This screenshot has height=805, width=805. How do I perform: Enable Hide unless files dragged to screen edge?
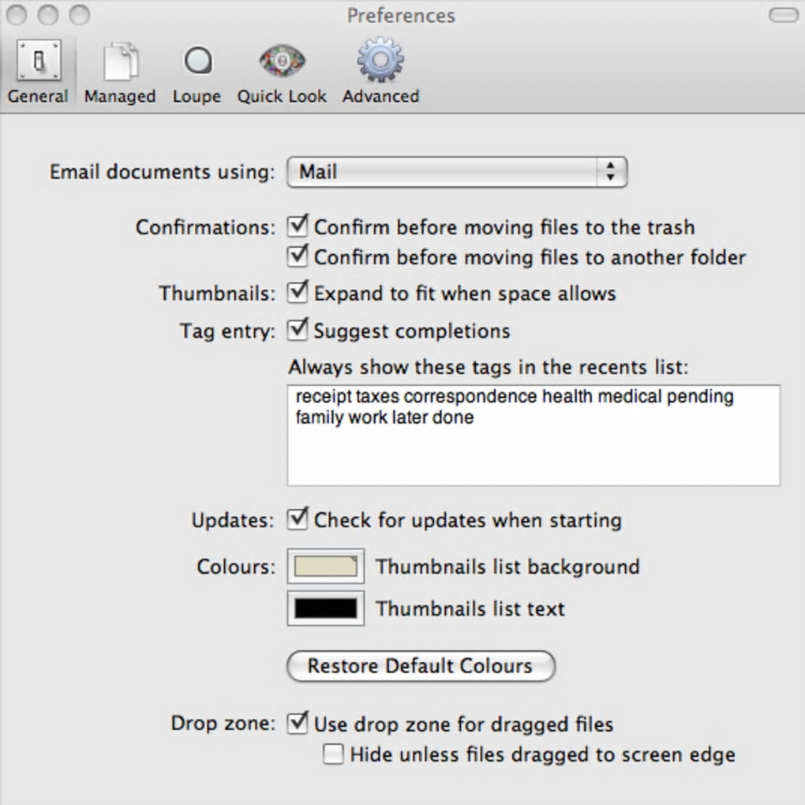coord(333,754)
